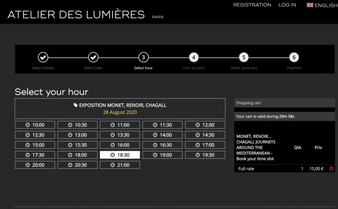This screenshot has height=209, width=338.
Task: Click the tag icon beside the exposition title
Action: point(75,105)
